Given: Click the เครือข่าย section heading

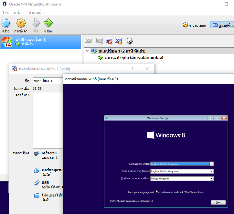Looking at the screenshot, I should [49, 153].
